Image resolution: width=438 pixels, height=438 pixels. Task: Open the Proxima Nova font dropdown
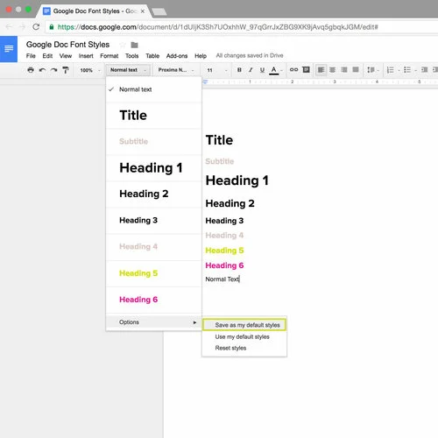[x=176, y=70]
